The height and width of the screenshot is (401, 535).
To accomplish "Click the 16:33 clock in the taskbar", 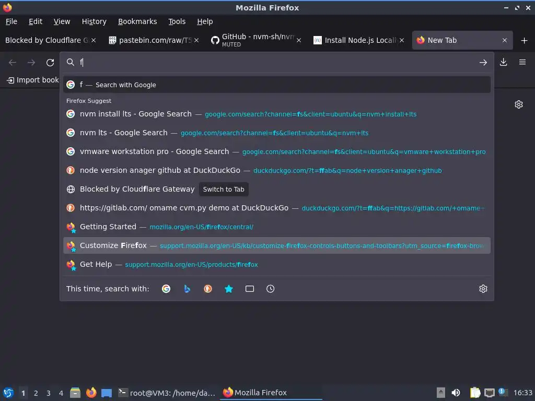I will 522,393.
